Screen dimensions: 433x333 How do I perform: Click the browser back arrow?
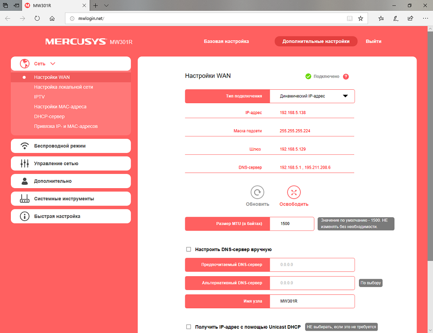point(8,19)
